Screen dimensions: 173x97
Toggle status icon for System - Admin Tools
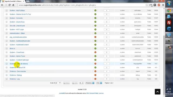[95, 56]
